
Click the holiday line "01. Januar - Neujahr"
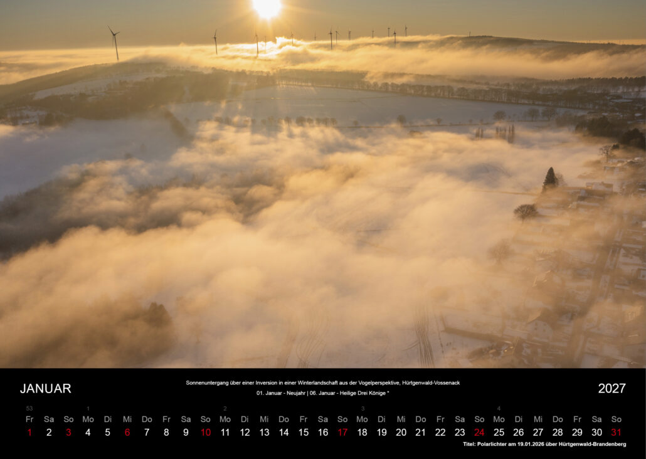coord(280,393)
